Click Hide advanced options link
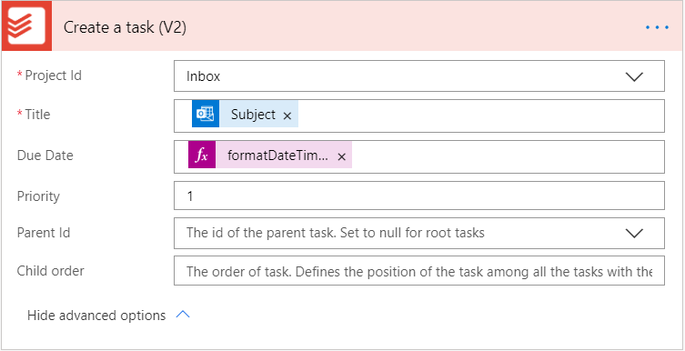Viewport: 685px width, 351px height. click(x=96, y=316)
